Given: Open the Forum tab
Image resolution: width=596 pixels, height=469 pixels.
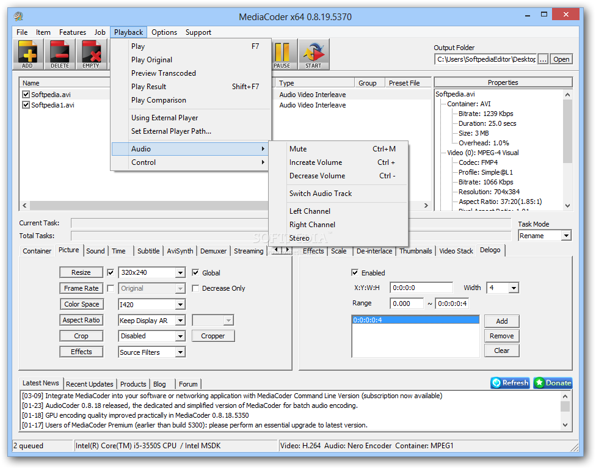Looking at the screenshot, I should pyautogui.click(x=188, y=384).
